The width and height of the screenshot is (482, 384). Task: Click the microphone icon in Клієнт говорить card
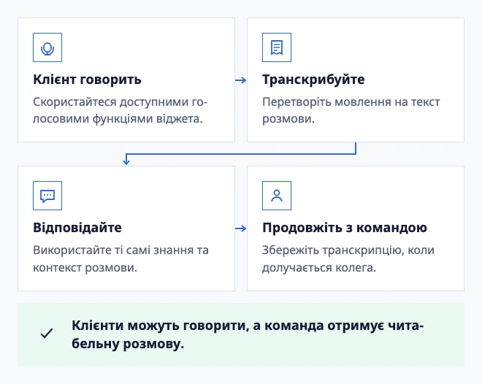click(47, 47)
